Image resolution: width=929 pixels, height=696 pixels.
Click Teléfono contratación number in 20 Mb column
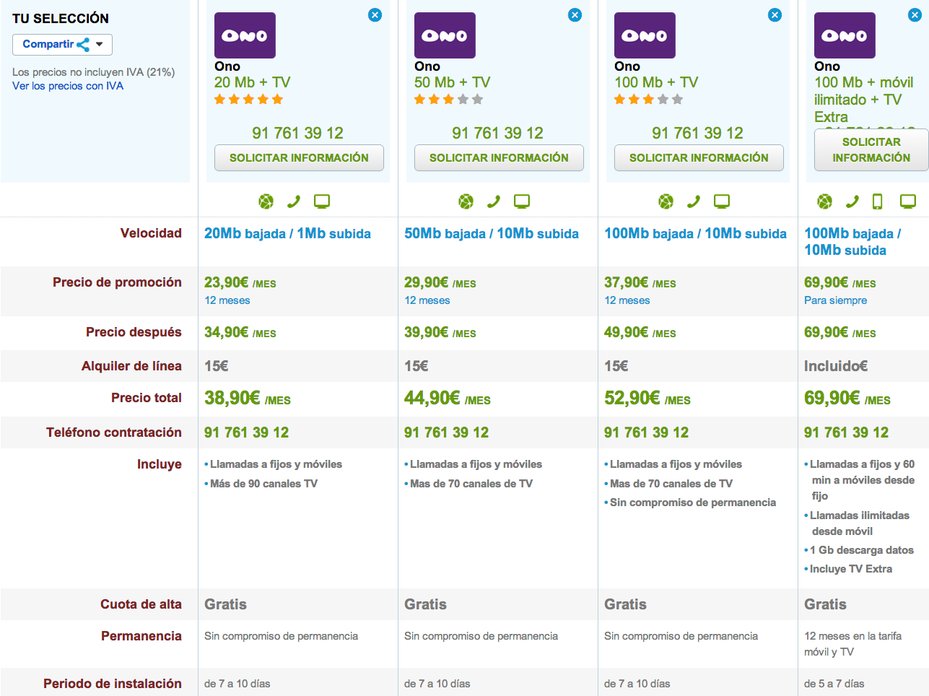tap(247, 432)
